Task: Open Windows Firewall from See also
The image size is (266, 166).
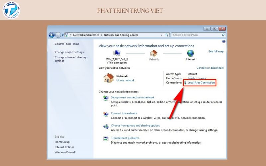Action: click(65, 152)
